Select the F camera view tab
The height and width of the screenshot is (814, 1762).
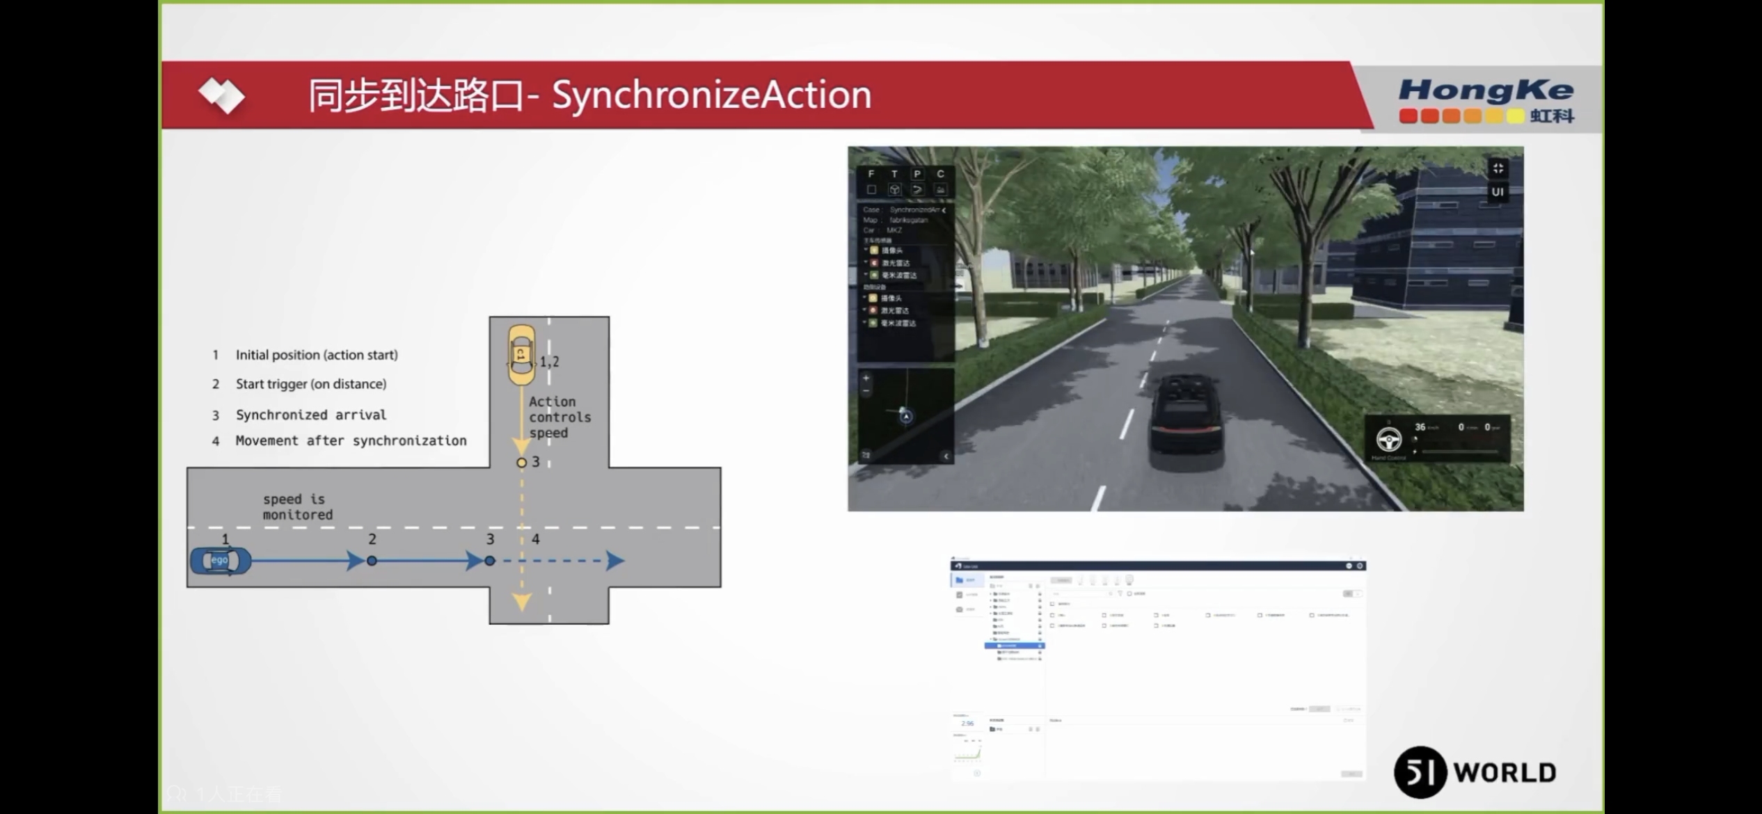click(871, 174)
